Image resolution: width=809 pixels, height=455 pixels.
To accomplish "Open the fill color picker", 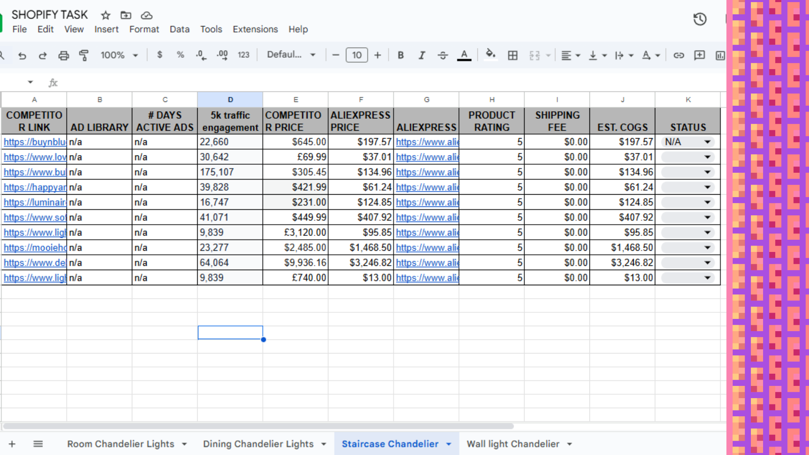I will pyautogui.click(x=490, y=54).
